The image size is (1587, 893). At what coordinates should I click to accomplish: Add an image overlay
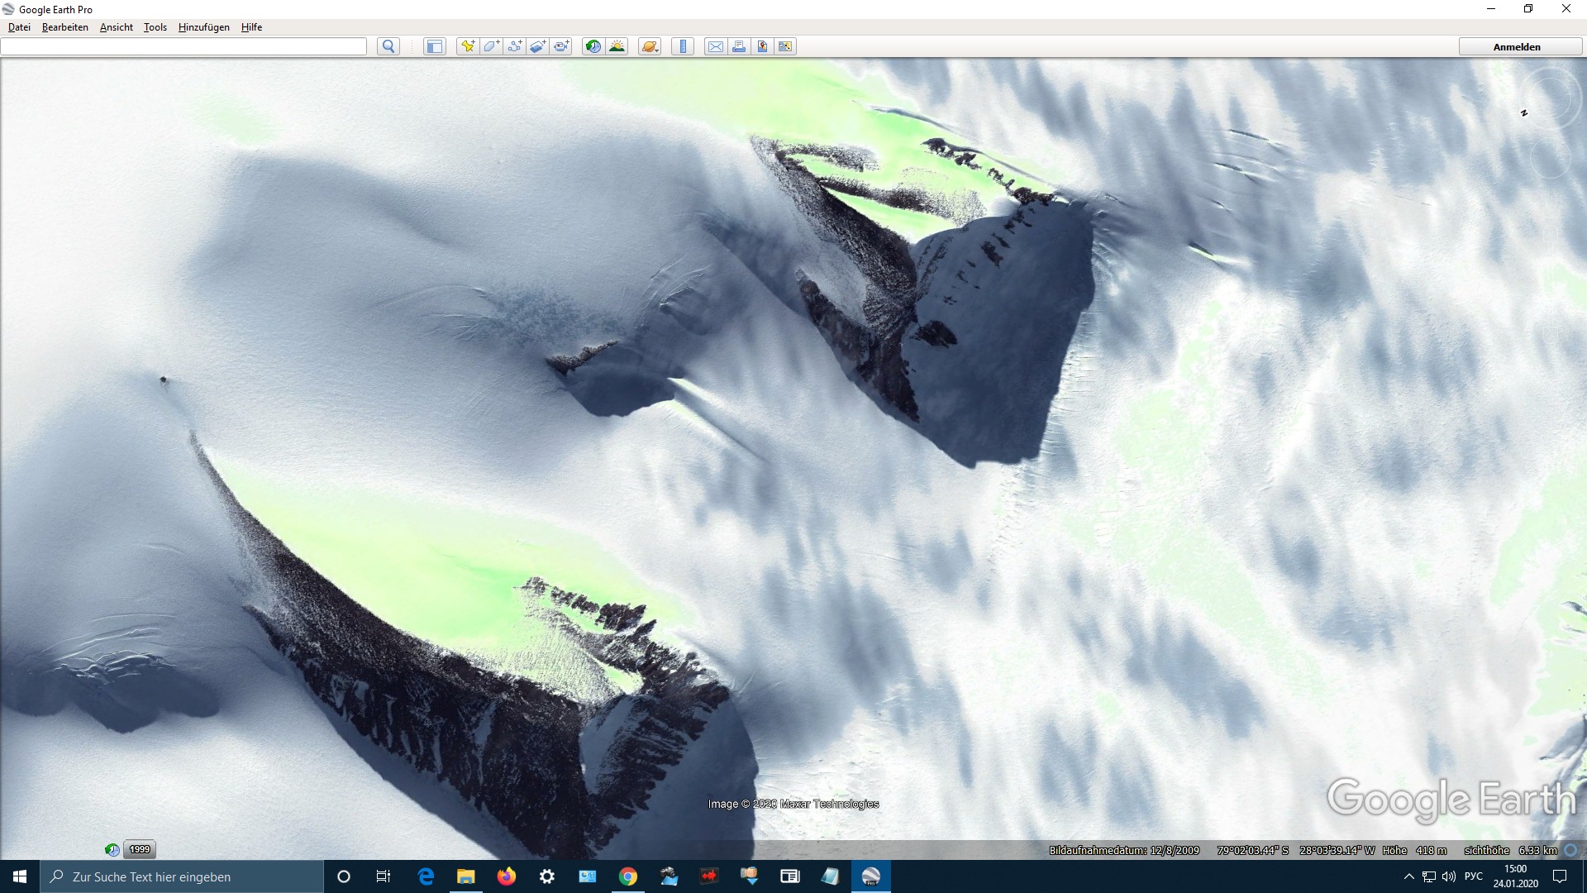(537, 46)
